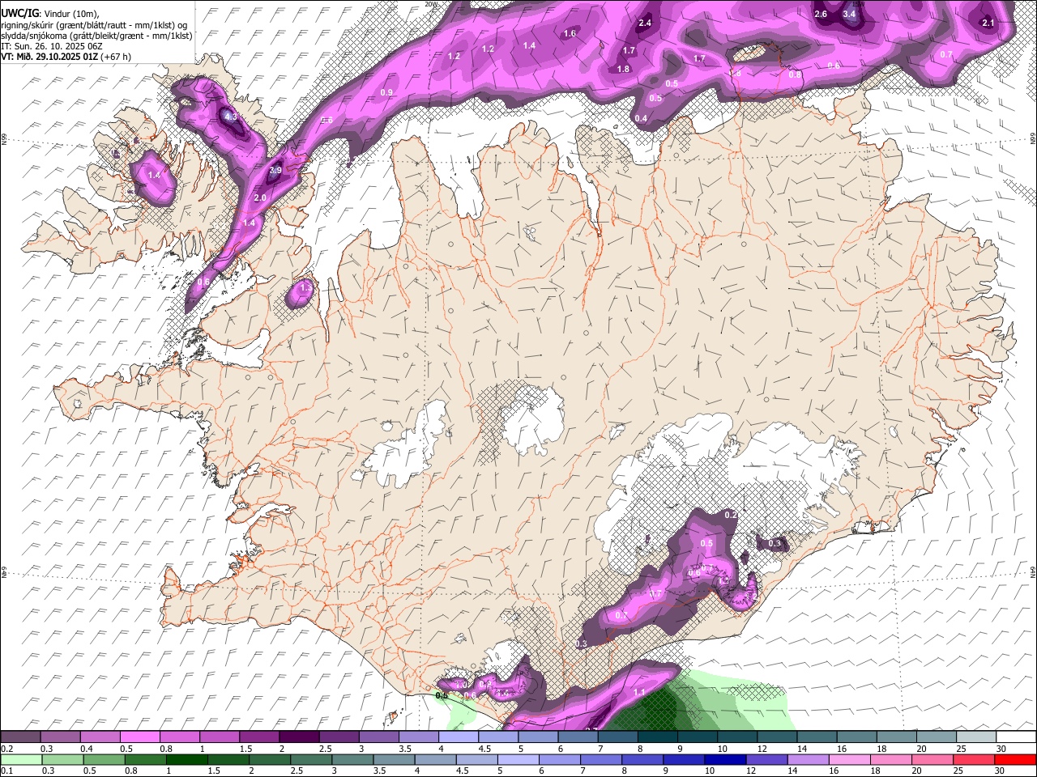Select the light pink 16 swatch in lower legend row
The height and width of the screenshot is (777, 1037).
[848, 759]
